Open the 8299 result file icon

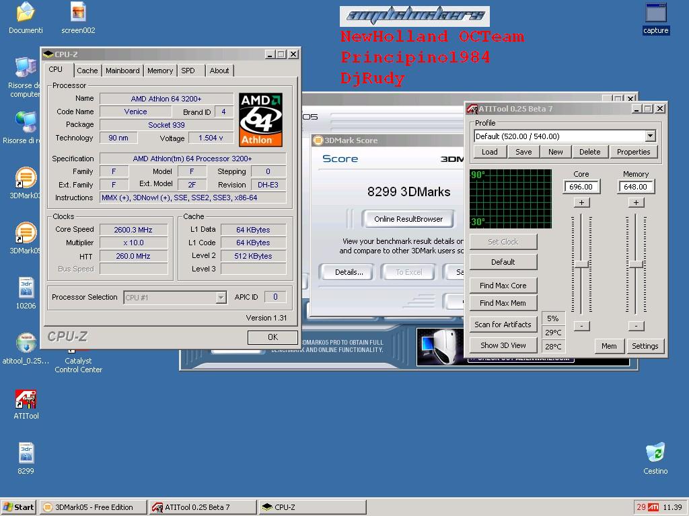point(26,453)
